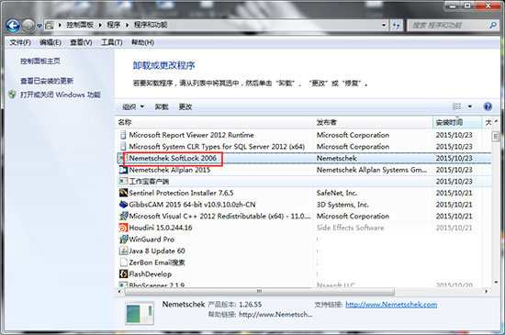505x335 pixels.
Task: Click the change view icon
Action: (x=456, y=106)
